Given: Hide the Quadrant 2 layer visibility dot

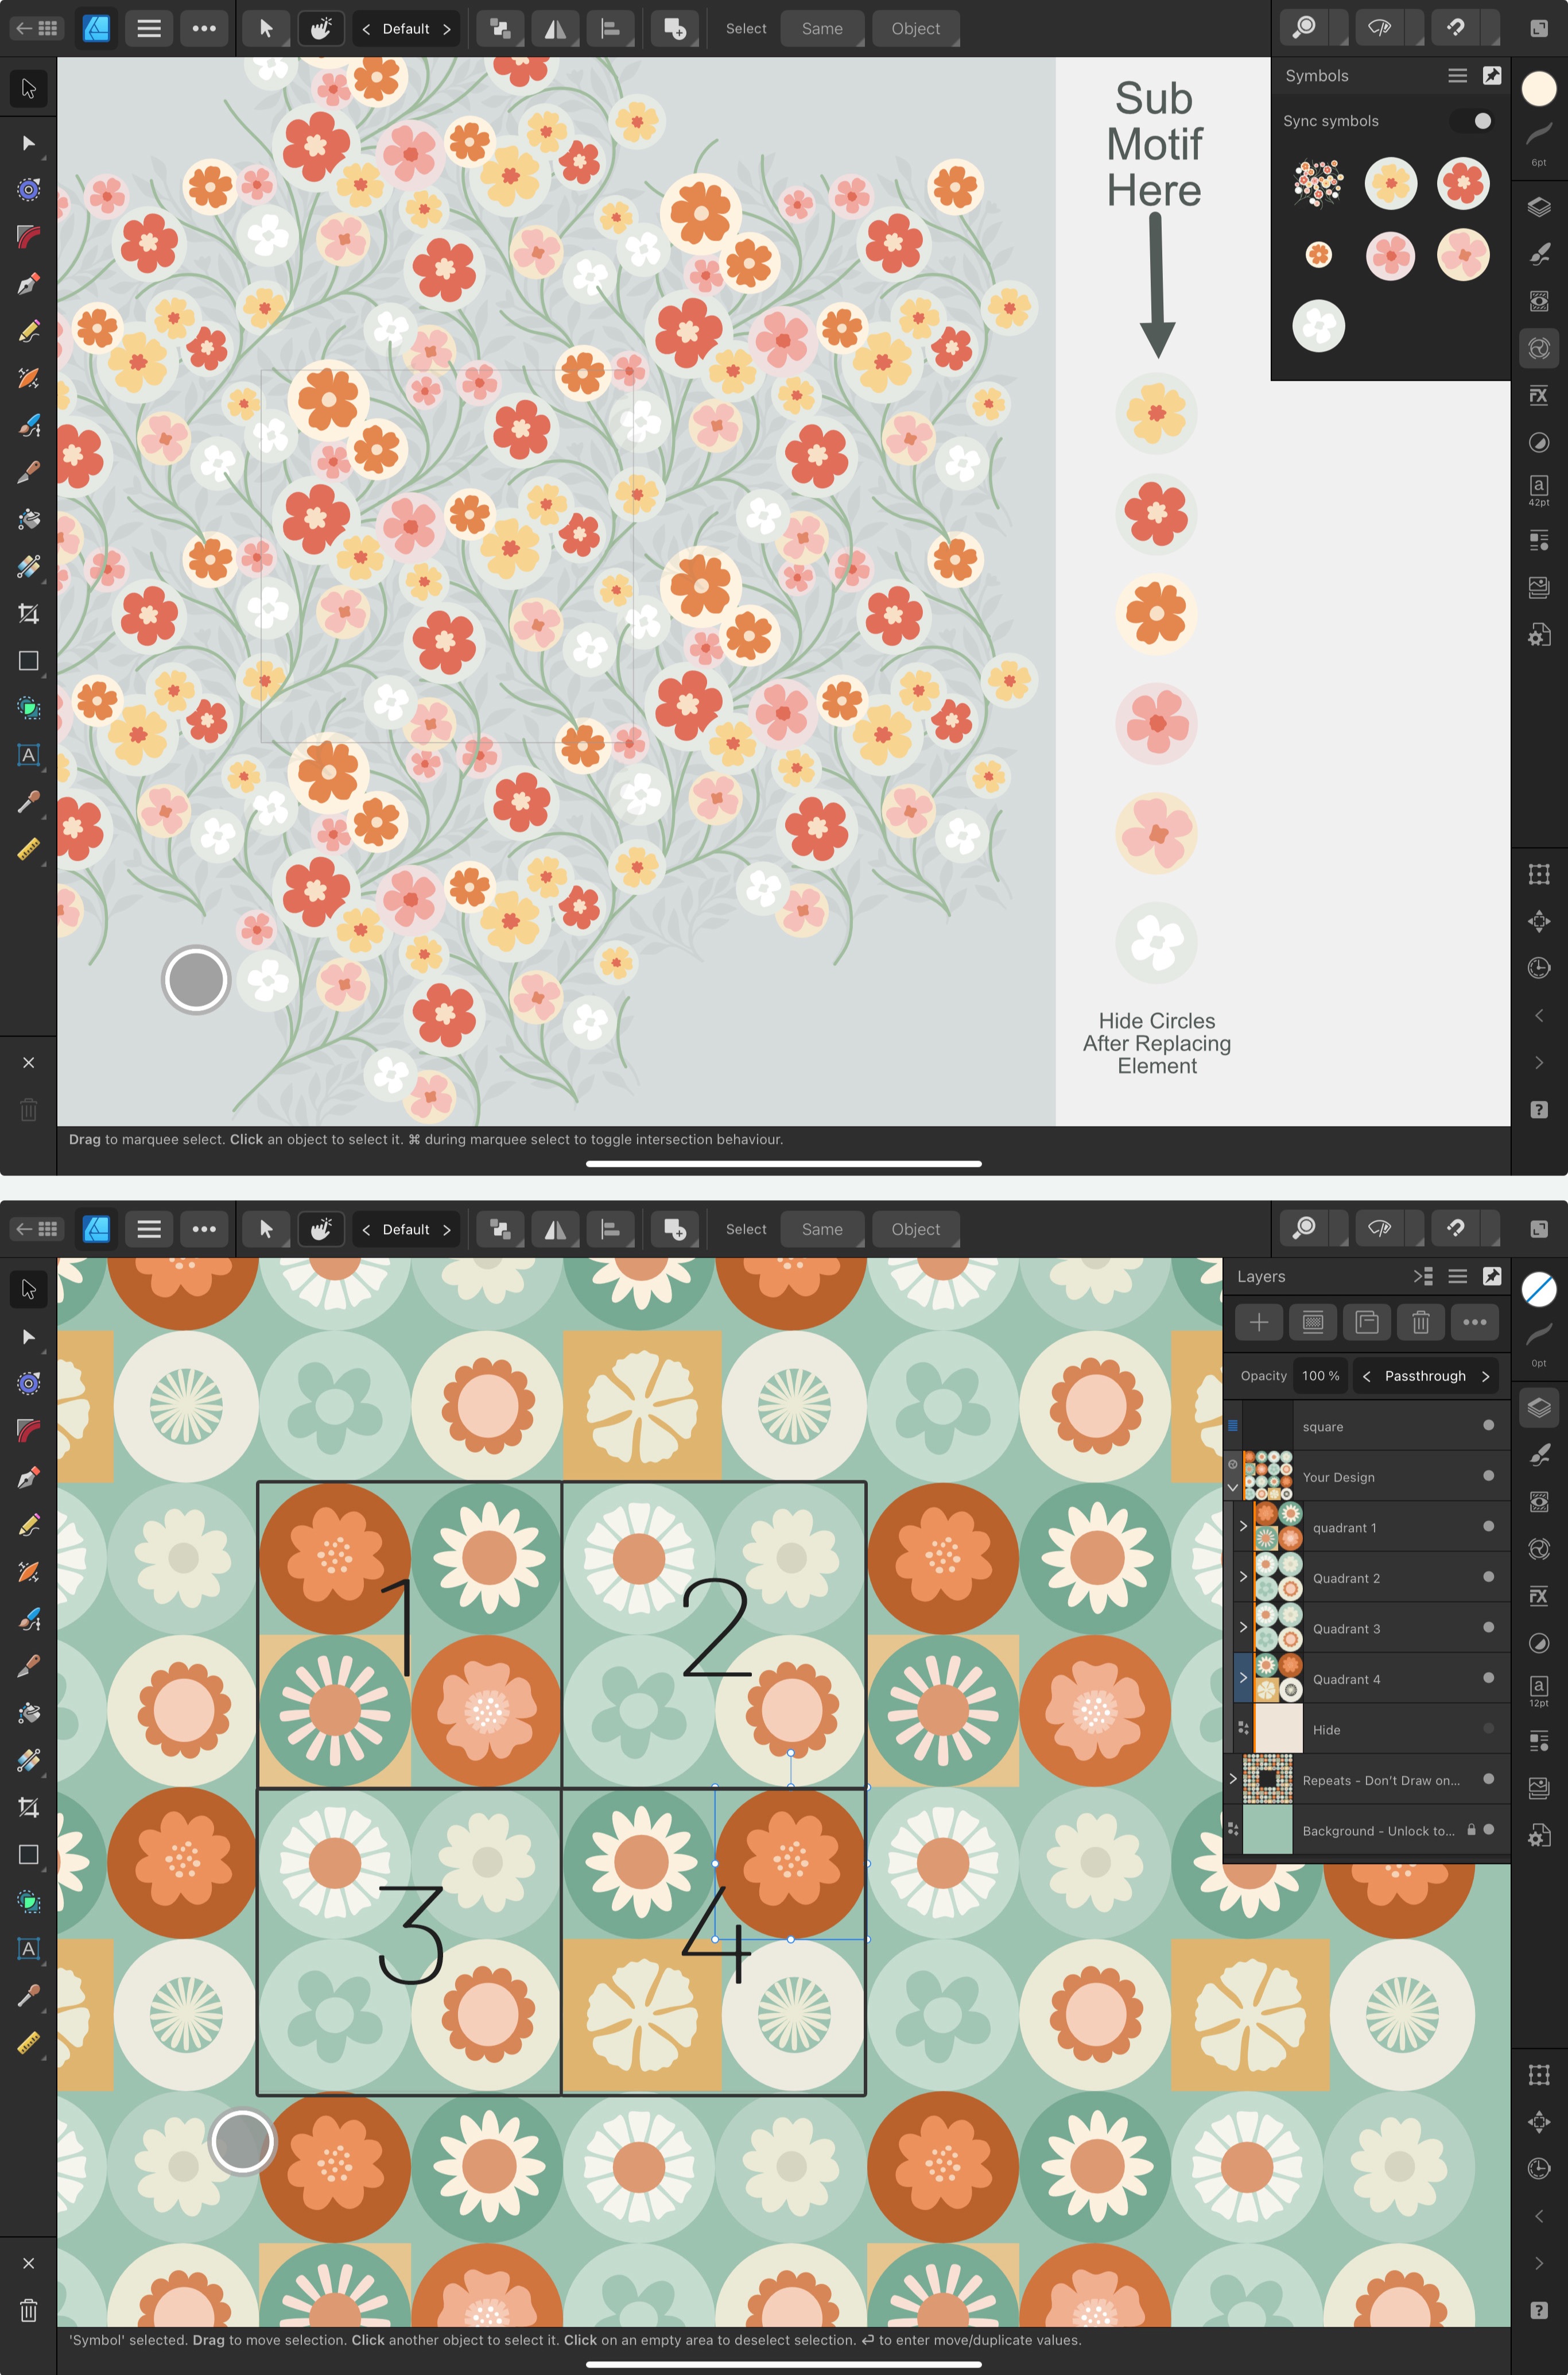Looking at the screenshot, I should click(1488, 1577).
